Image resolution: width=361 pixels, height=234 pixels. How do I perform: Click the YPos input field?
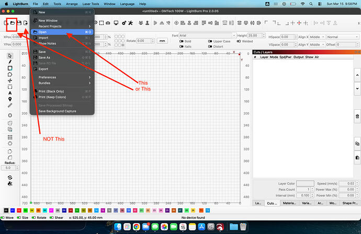click(x=20, y=44)
